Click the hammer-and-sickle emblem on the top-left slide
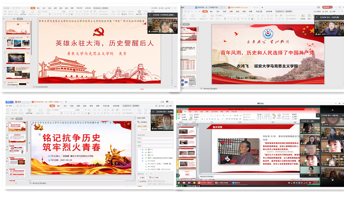This screenshot has height=197, width=344. point(98,32)
